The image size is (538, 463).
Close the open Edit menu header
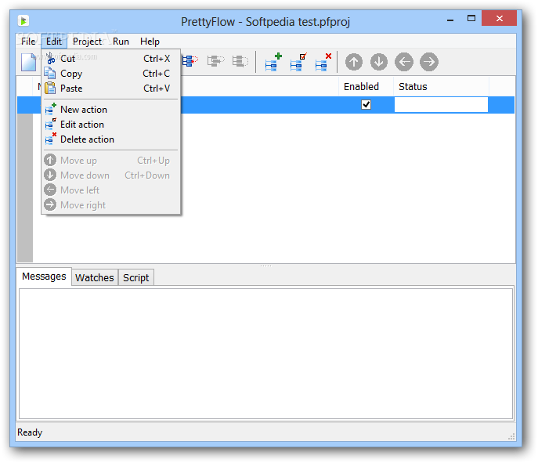click(54, 42)
